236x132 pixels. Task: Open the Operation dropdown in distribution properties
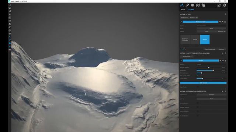click(x=211, y=95)
